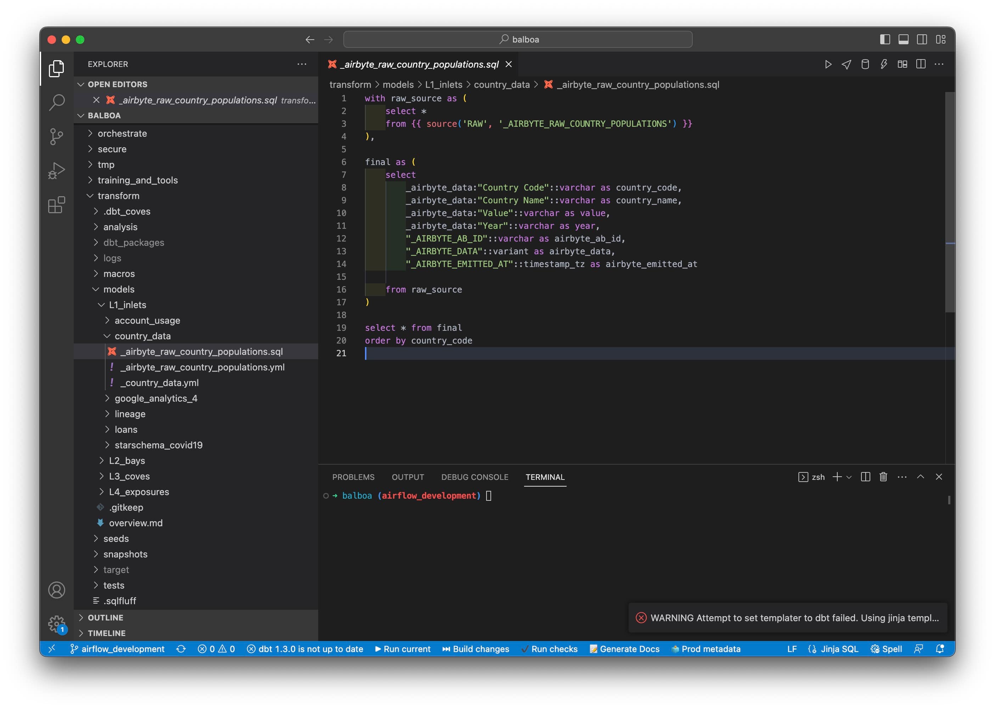The image size is (995, 709).
Task: Synchronize changes icon in status bar
Action: (181, 649)
